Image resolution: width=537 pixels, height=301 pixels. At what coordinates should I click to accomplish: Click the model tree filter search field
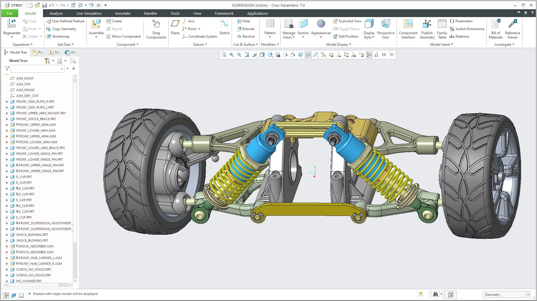[x=35, y=69]
